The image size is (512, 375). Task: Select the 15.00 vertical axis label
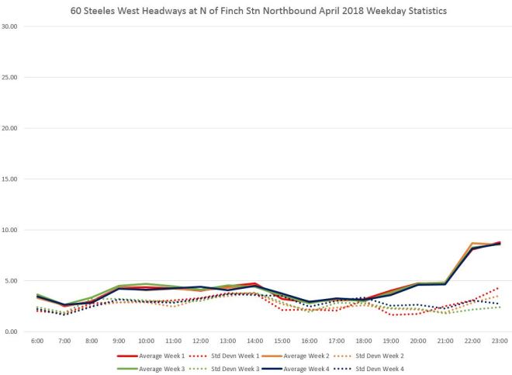click(13, 179)
